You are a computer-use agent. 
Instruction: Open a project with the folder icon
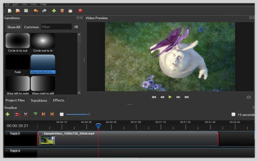18,11
